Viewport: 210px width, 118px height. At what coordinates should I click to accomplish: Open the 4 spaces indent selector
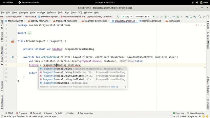click(193, 117)
